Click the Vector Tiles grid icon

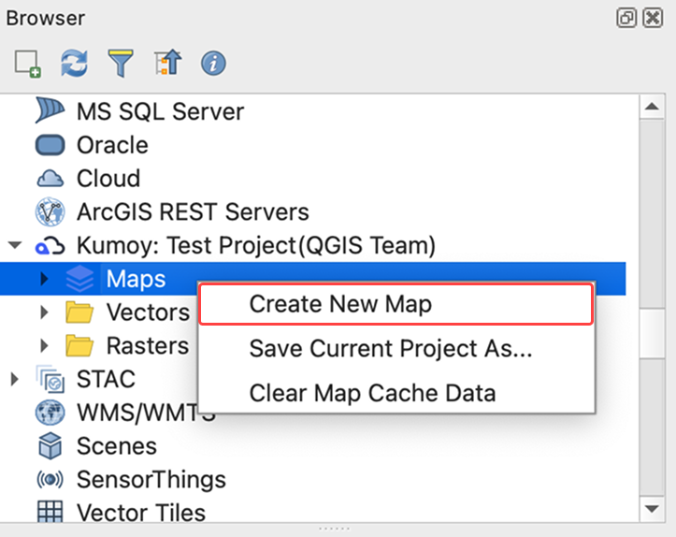tap(50, 512)
